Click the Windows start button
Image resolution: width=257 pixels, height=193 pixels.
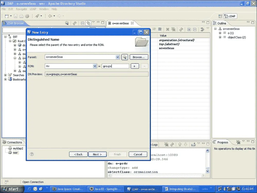coord(12,189)
